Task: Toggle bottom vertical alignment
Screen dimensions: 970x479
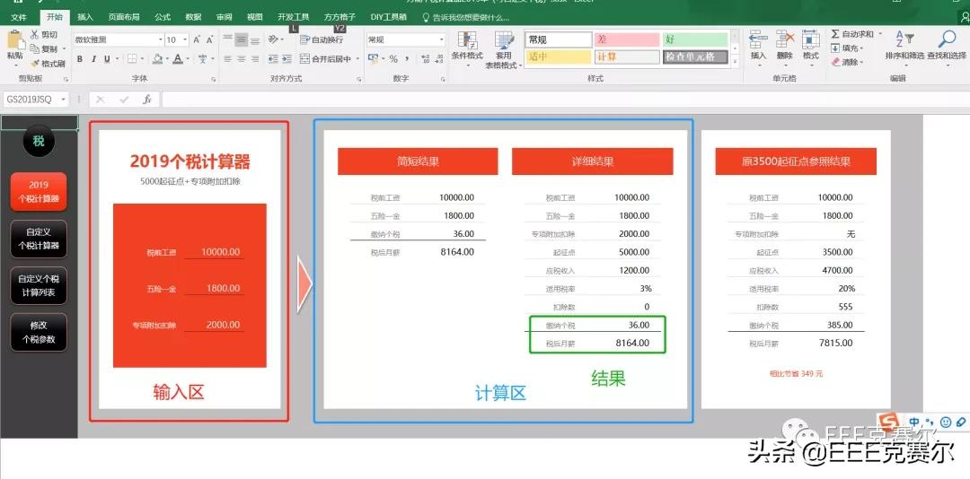Action: click(x=255, y=39)
